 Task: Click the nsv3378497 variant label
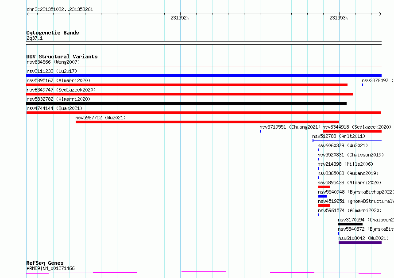point(378,80)
